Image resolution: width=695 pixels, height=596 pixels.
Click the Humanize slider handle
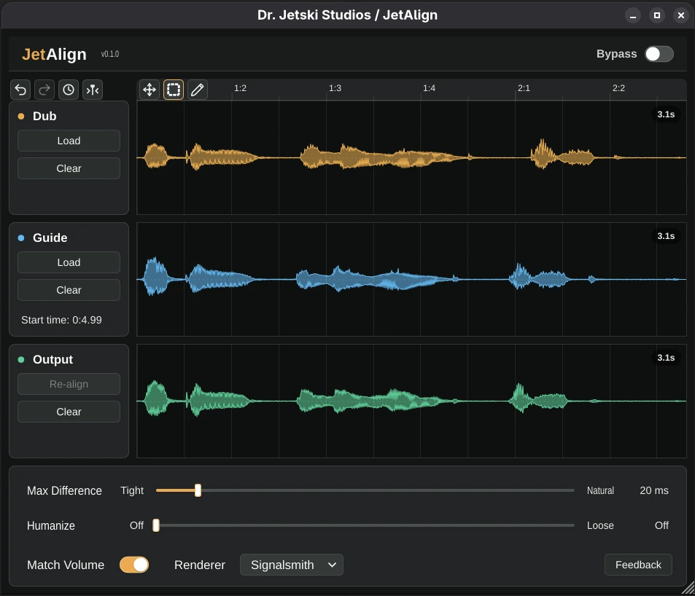tap(156, 525)
